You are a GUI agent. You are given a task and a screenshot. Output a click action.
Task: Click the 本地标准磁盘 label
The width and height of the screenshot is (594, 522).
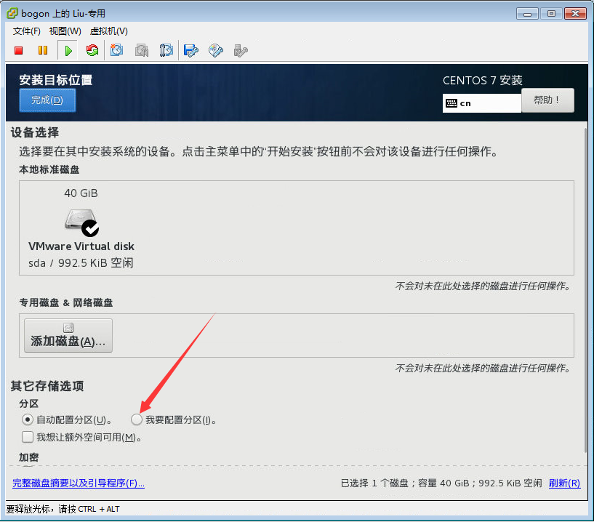point(49,169)
